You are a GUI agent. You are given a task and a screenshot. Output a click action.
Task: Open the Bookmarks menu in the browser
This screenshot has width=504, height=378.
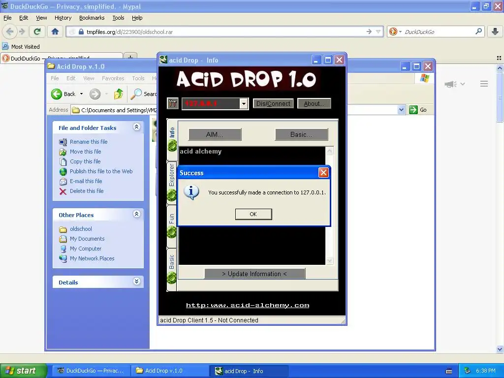92,18
